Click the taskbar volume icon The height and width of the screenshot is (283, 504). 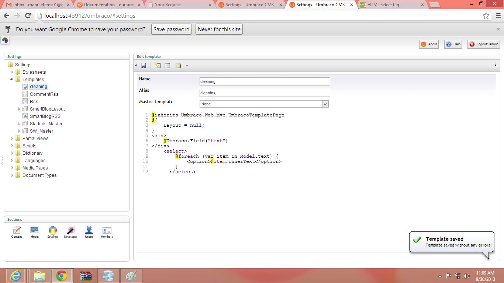[466, 276]
